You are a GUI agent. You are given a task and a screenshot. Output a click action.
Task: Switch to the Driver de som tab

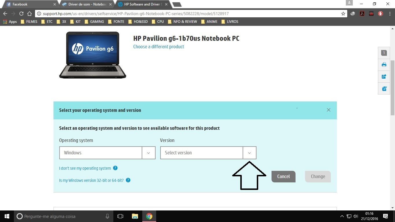87,4
